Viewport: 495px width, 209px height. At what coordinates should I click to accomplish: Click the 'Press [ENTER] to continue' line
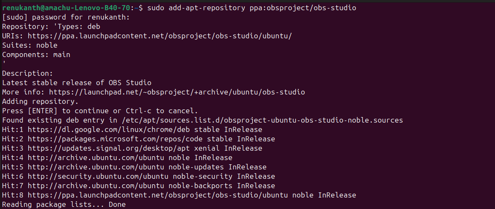coord(100,111)
